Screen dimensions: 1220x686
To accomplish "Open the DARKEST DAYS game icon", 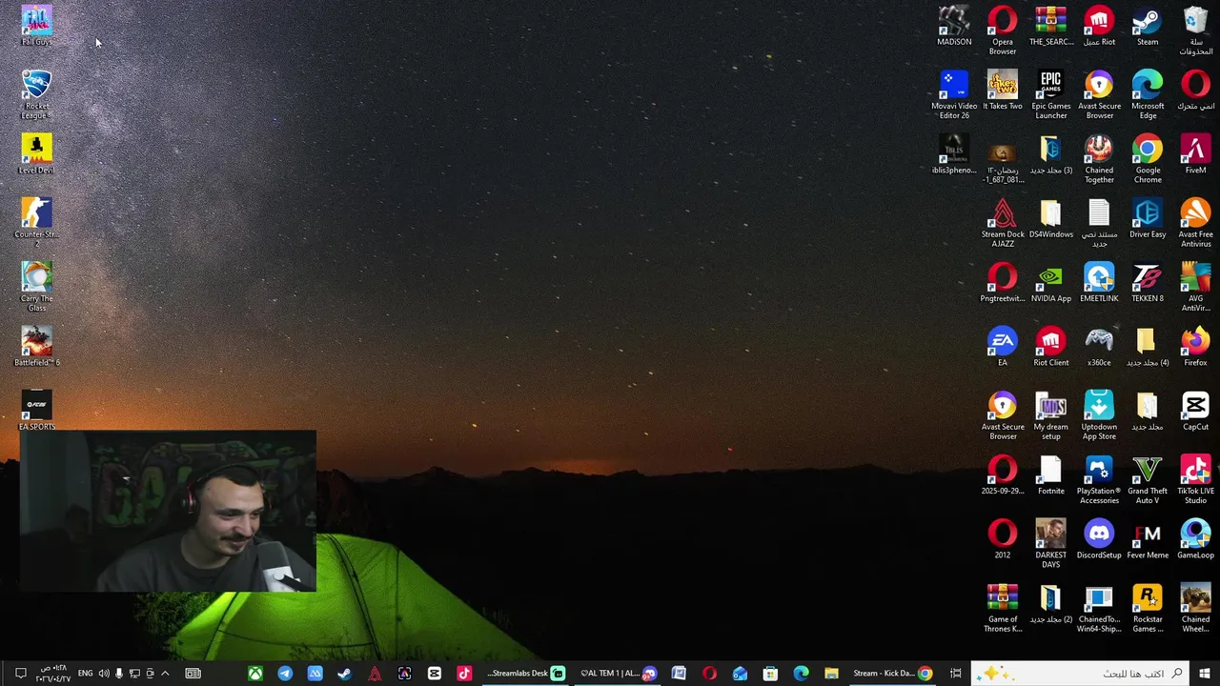I will point(1051,543).
